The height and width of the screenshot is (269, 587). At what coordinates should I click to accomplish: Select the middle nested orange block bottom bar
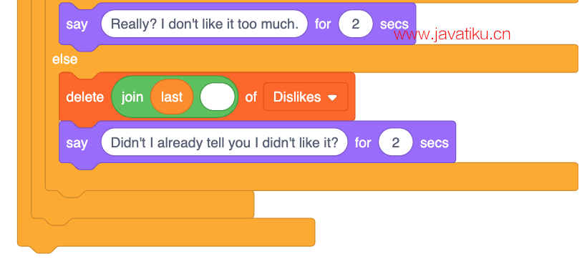coord(142,205)
